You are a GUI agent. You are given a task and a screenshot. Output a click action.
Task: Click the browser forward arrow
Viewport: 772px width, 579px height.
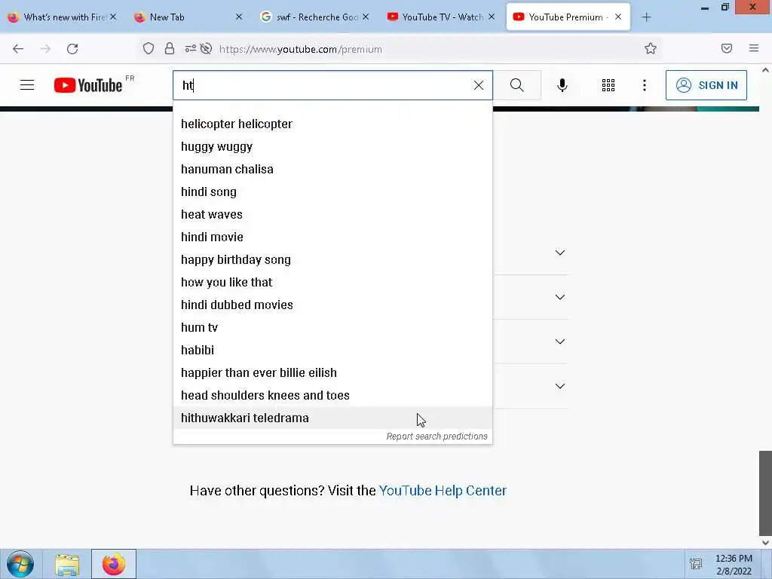point(45,49)
